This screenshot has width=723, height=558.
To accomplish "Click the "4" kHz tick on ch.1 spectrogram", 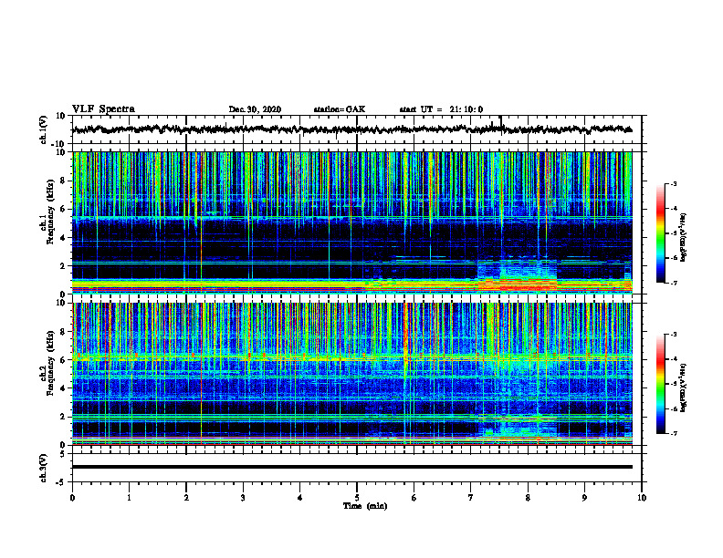I will click(x=63, y=238).
